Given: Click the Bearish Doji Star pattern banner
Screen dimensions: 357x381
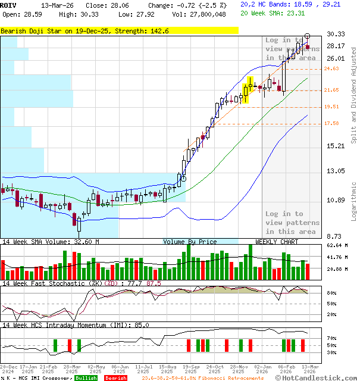Looking at the screenshot, I should 84,30.
